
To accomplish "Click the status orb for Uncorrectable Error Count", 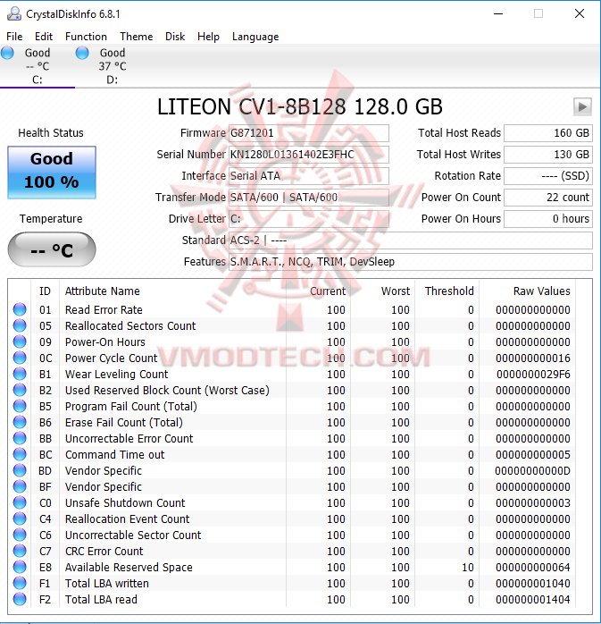I will (20, 438).
